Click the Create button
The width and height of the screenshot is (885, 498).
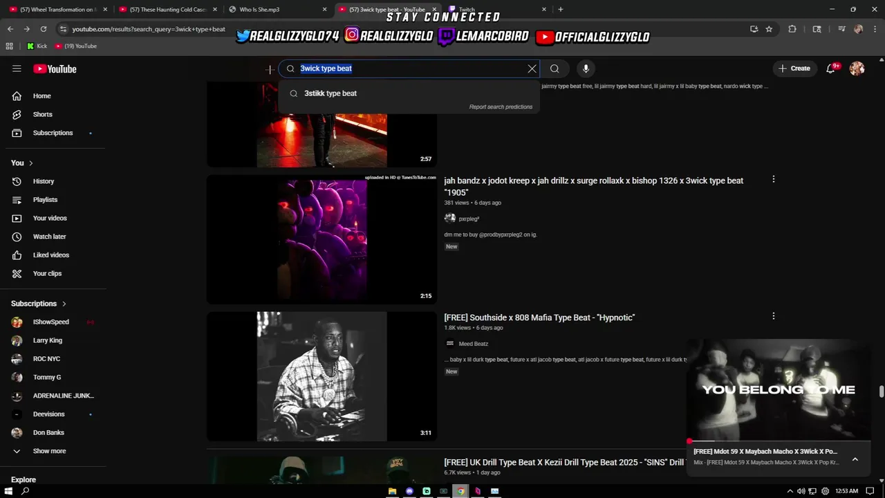click(x=794, y=68)
